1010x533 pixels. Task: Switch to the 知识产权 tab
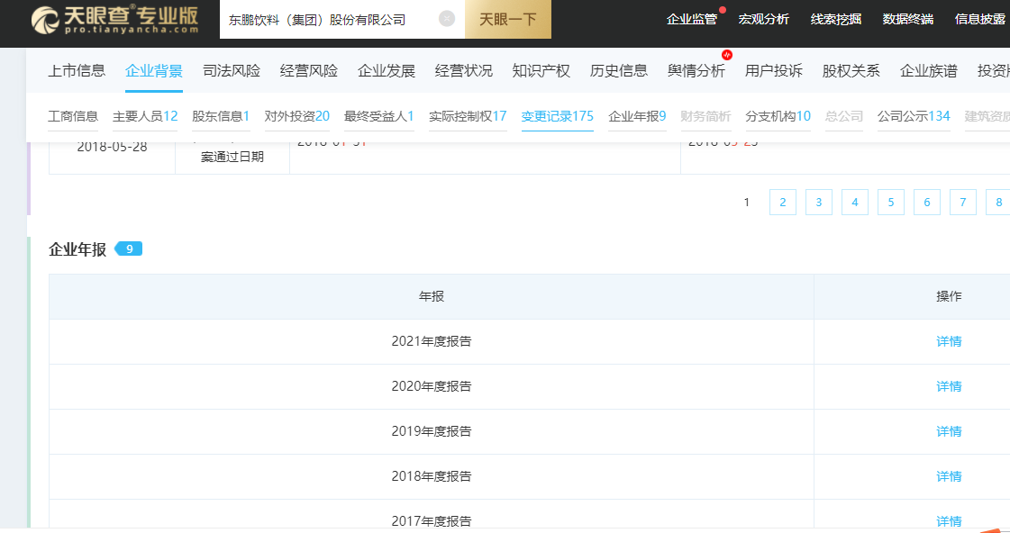click(541, 71)
